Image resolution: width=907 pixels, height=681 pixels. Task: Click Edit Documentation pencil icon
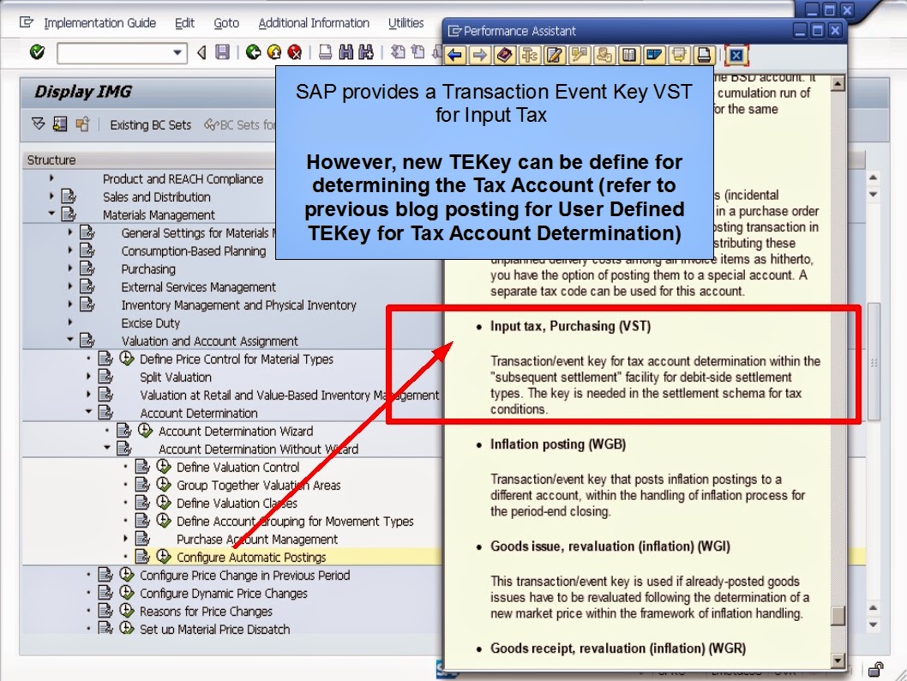554,56
